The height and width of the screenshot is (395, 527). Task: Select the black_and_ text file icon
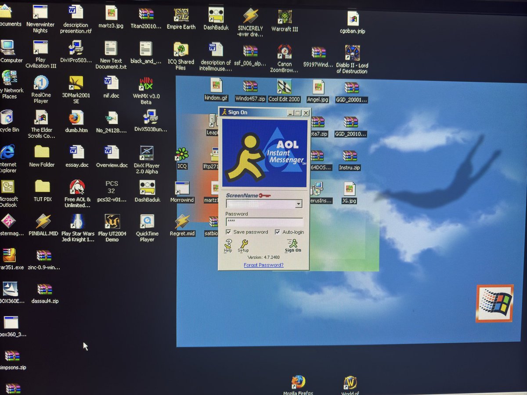pos(146,49)
